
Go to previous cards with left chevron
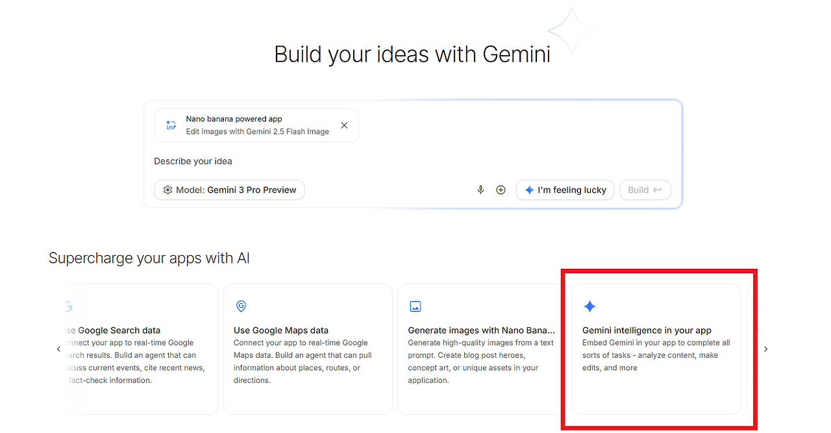[58, 349]
